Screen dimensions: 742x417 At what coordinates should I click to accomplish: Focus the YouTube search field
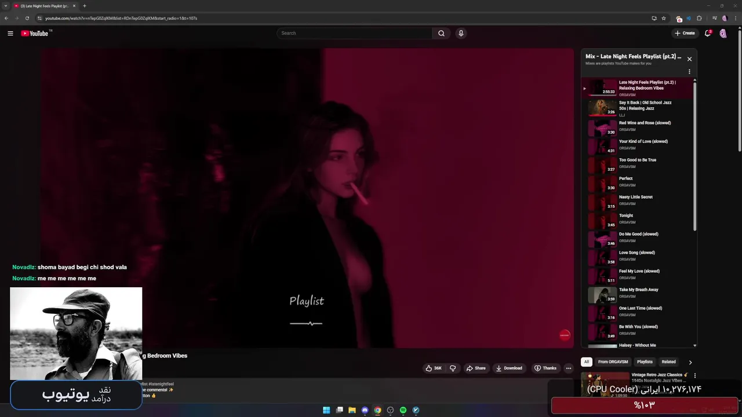pyautogui.click(x=354, y=33)
